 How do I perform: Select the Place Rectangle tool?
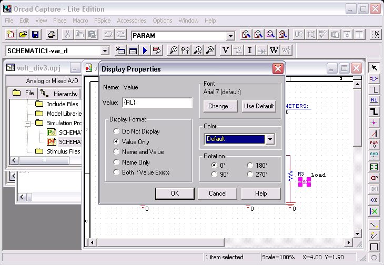click(x=374, y=247)
